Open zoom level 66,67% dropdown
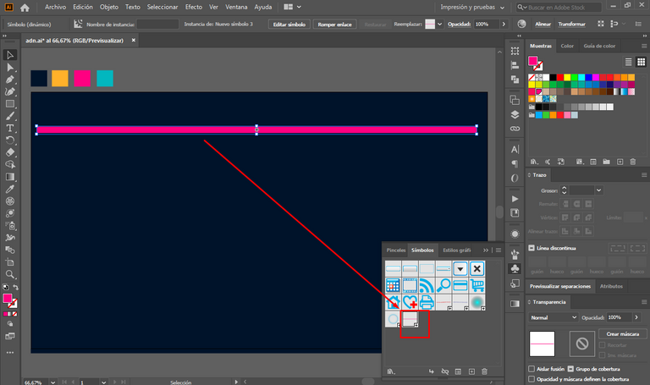Screen dimensions: 650x385 click(52, 382)
